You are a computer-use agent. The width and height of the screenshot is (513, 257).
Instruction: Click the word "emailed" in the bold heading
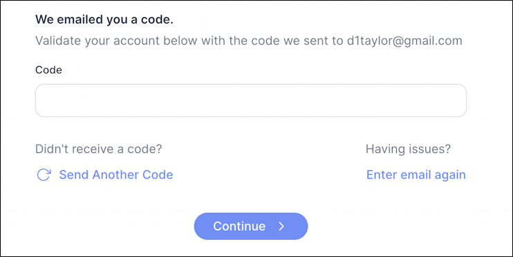click(x=81, y=20)
